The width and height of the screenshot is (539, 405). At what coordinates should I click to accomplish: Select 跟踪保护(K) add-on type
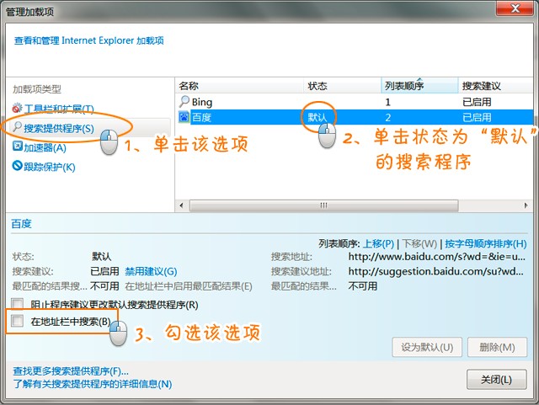point(50,167)
